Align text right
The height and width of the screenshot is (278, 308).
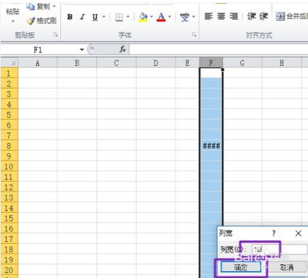tap(234, 16)
